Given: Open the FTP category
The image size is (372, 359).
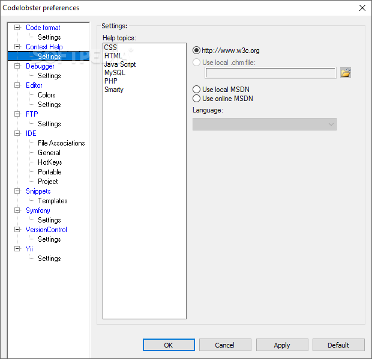Looking at the screenshot, I should [32, 114].
